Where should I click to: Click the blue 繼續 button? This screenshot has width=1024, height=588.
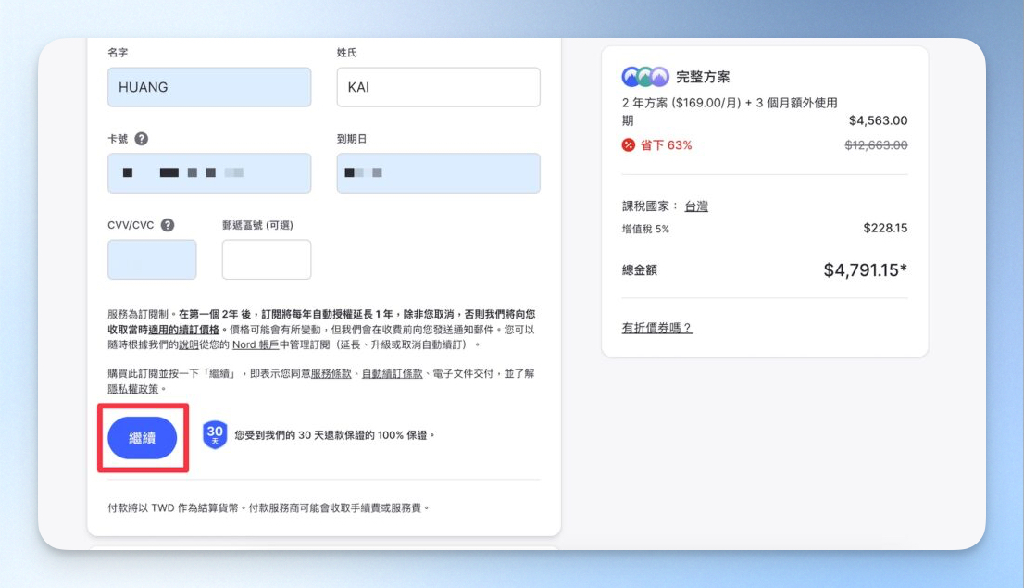(143, 438)
